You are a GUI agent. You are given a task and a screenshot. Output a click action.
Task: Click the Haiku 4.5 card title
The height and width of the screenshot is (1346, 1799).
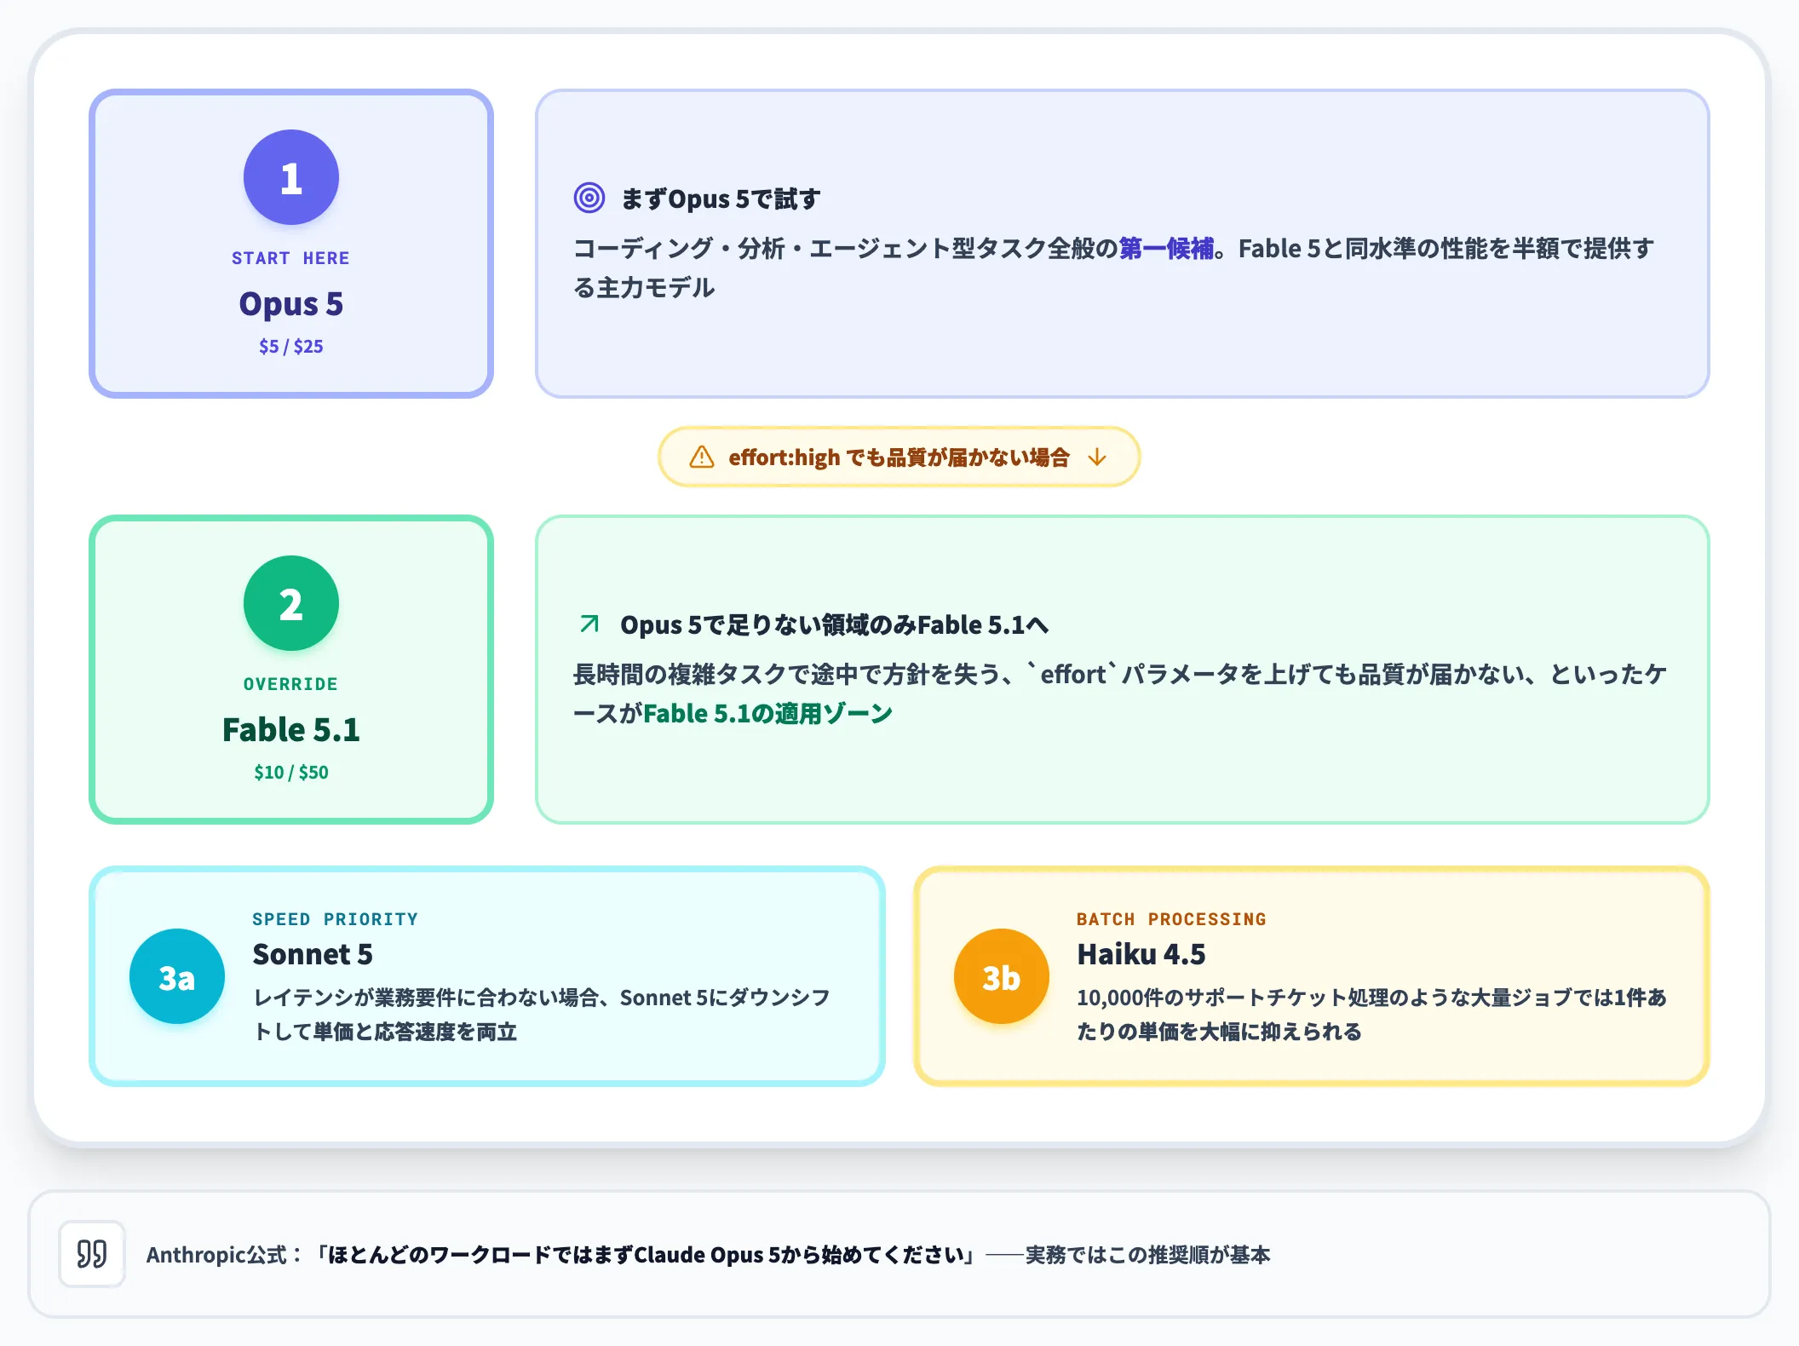click(x=1141, y=954)
